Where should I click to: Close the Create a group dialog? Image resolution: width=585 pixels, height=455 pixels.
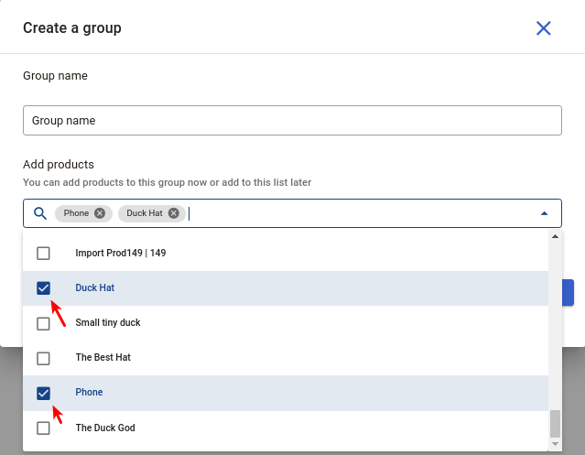[x=543, y=28]
